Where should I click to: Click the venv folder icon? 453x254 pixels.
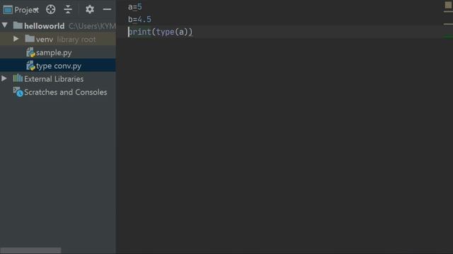pos(30,38)
